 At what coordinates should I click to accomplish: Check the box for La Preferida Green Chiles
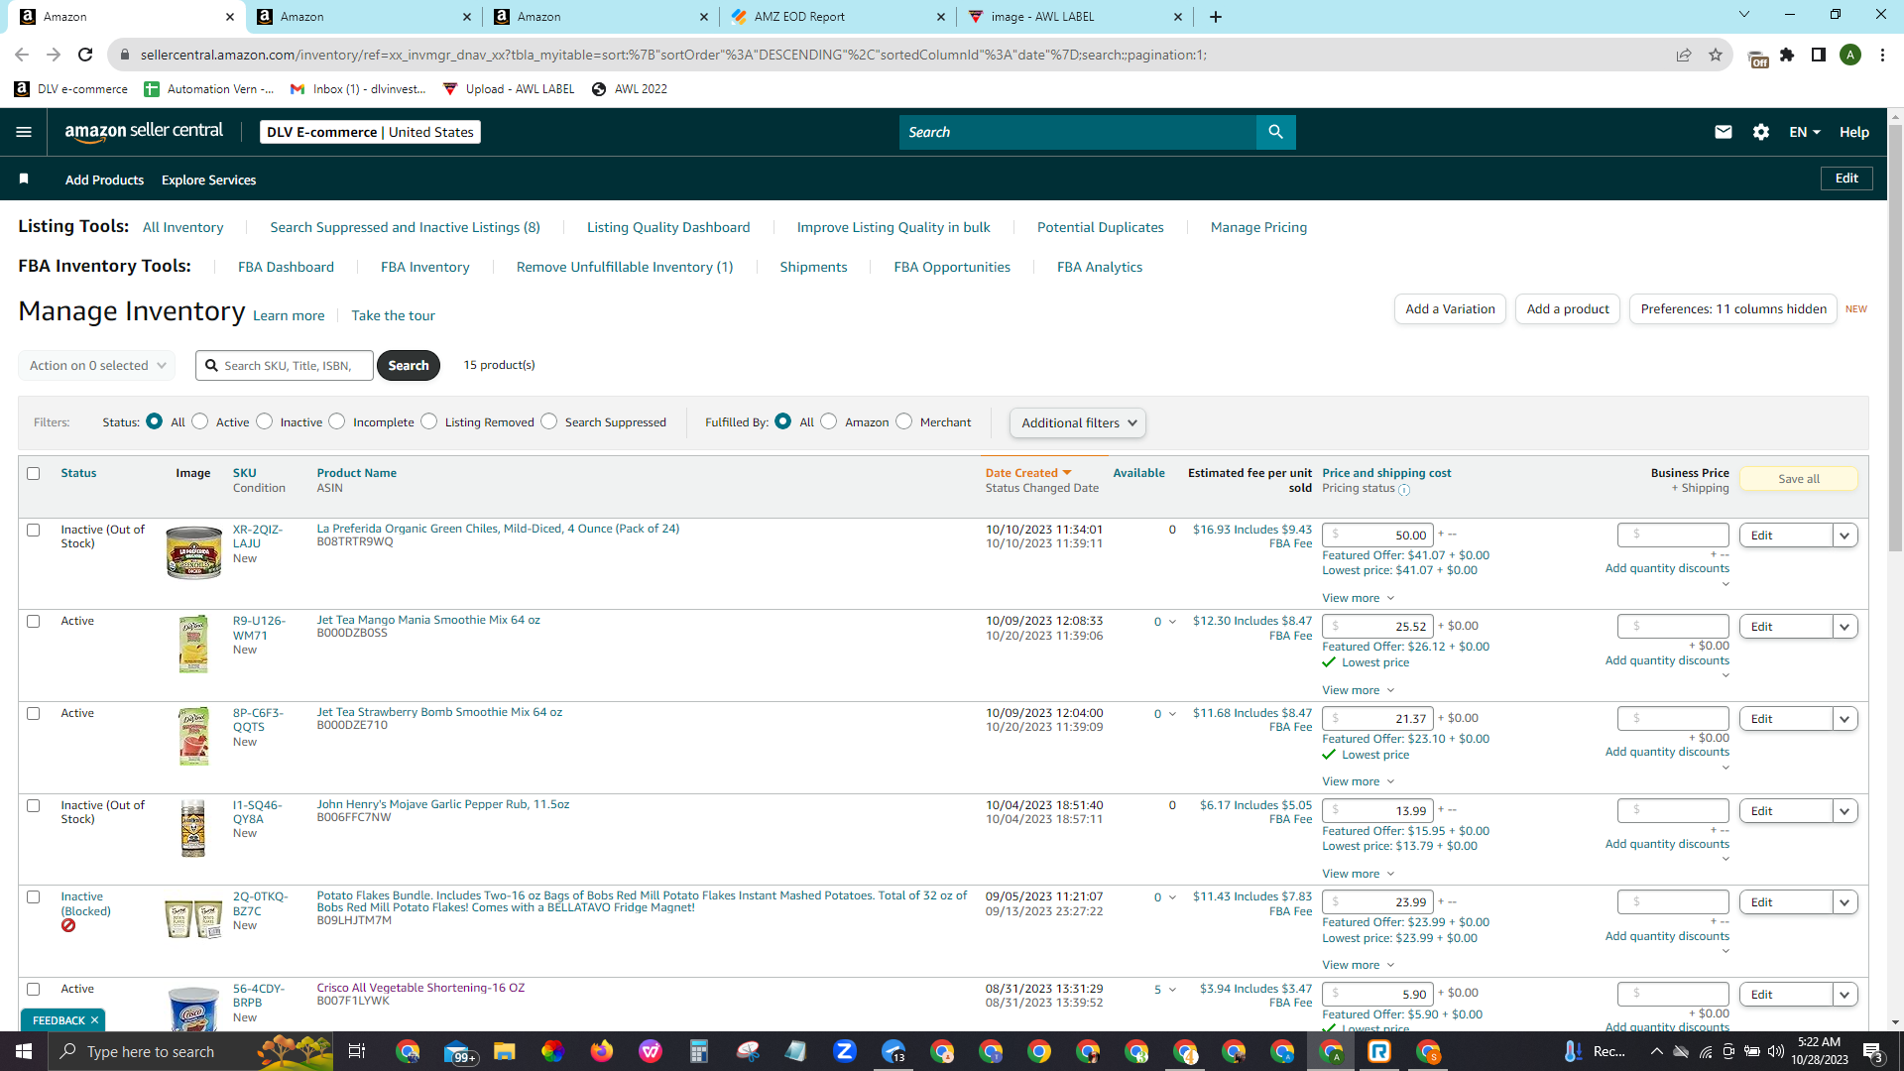click(34, 530)
